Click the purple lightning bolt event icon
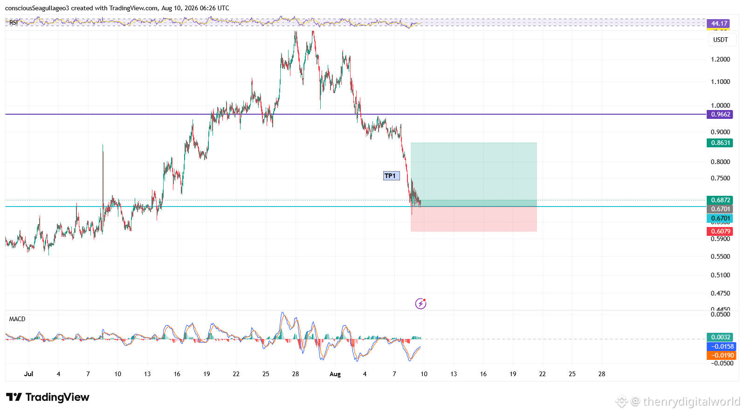744x413 pixels. pyautogui.click(x=420, y=304)
